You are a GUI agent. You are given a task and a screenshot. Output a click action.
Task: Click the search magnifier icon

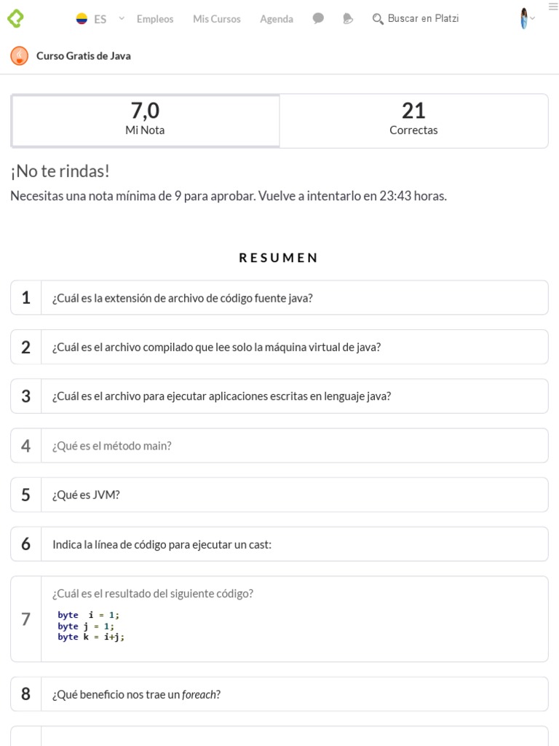(x=378, y=19)
